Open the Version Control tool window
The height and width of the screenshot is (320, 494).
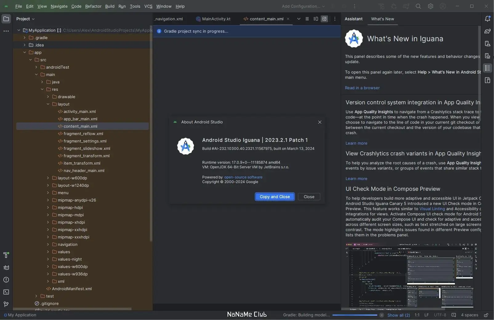click(6, 304)
